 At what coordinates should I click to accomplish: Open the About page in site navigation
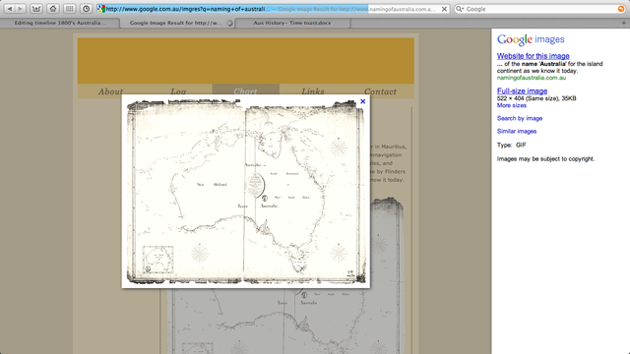[x=111, y=91]
